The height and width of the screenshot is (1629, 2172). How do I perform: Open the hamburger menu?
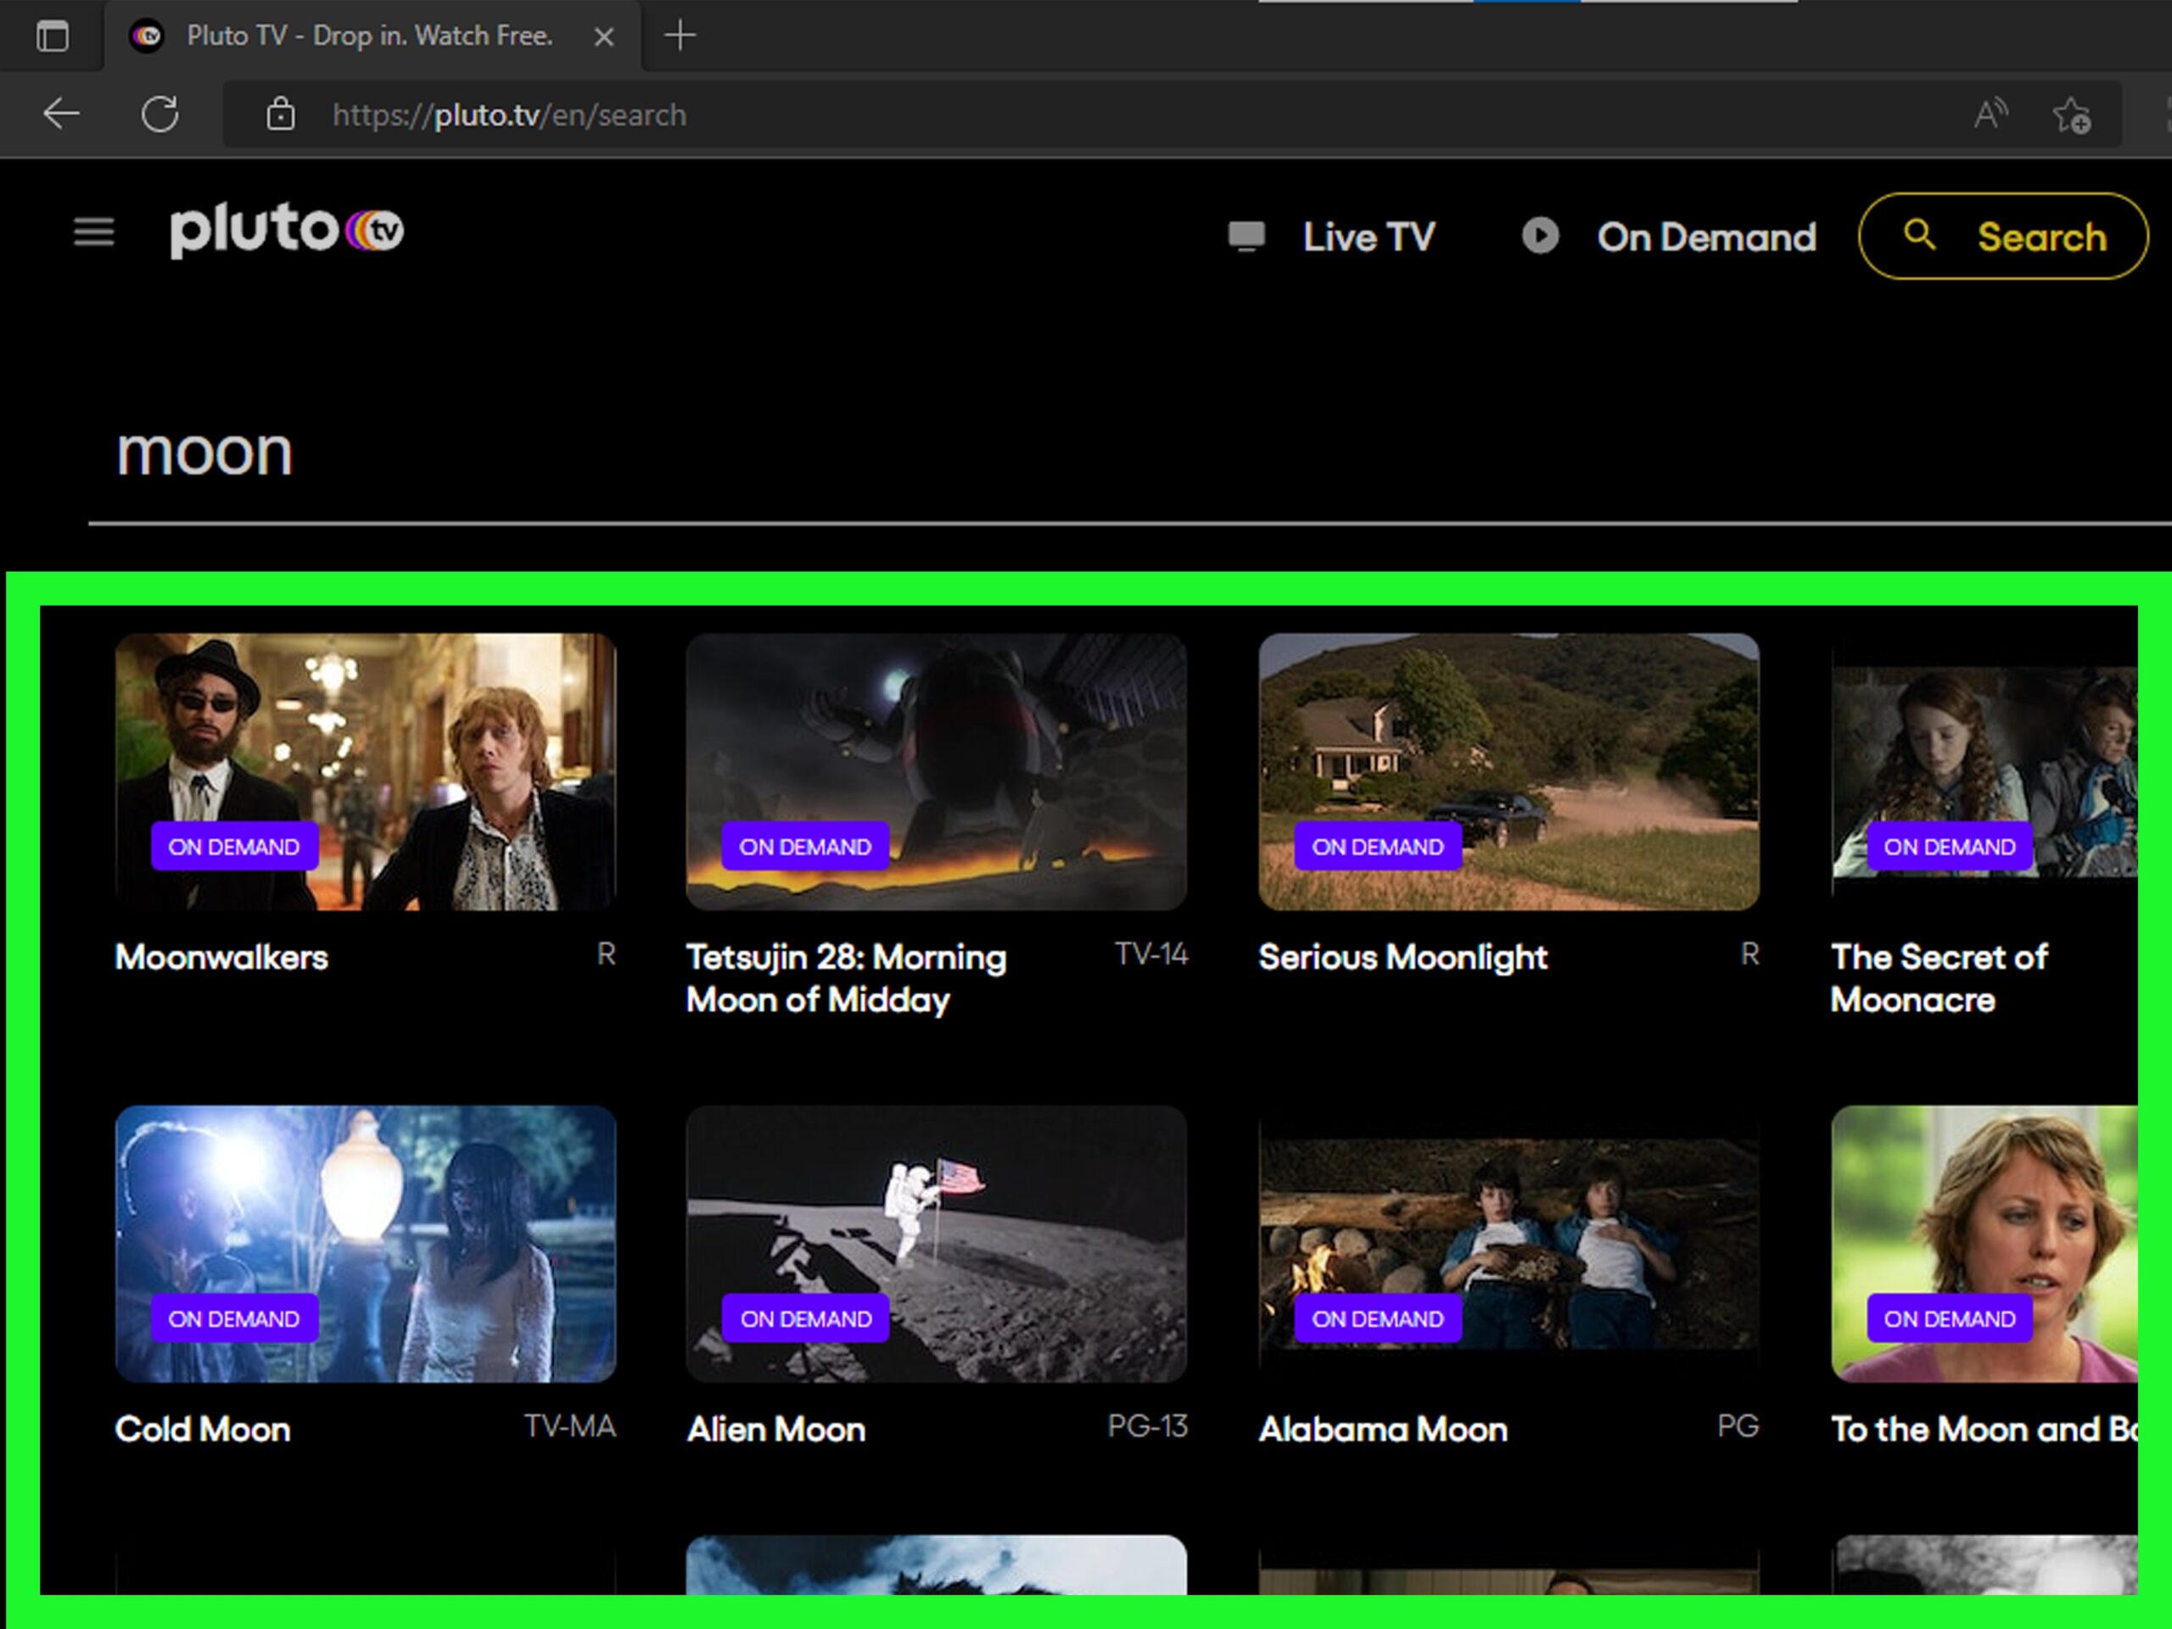93,232
